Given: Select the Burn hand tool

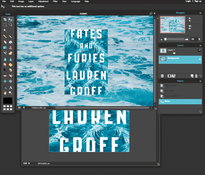Looking at the screenshot, I should pyautogui.click(x=11, y=70).
